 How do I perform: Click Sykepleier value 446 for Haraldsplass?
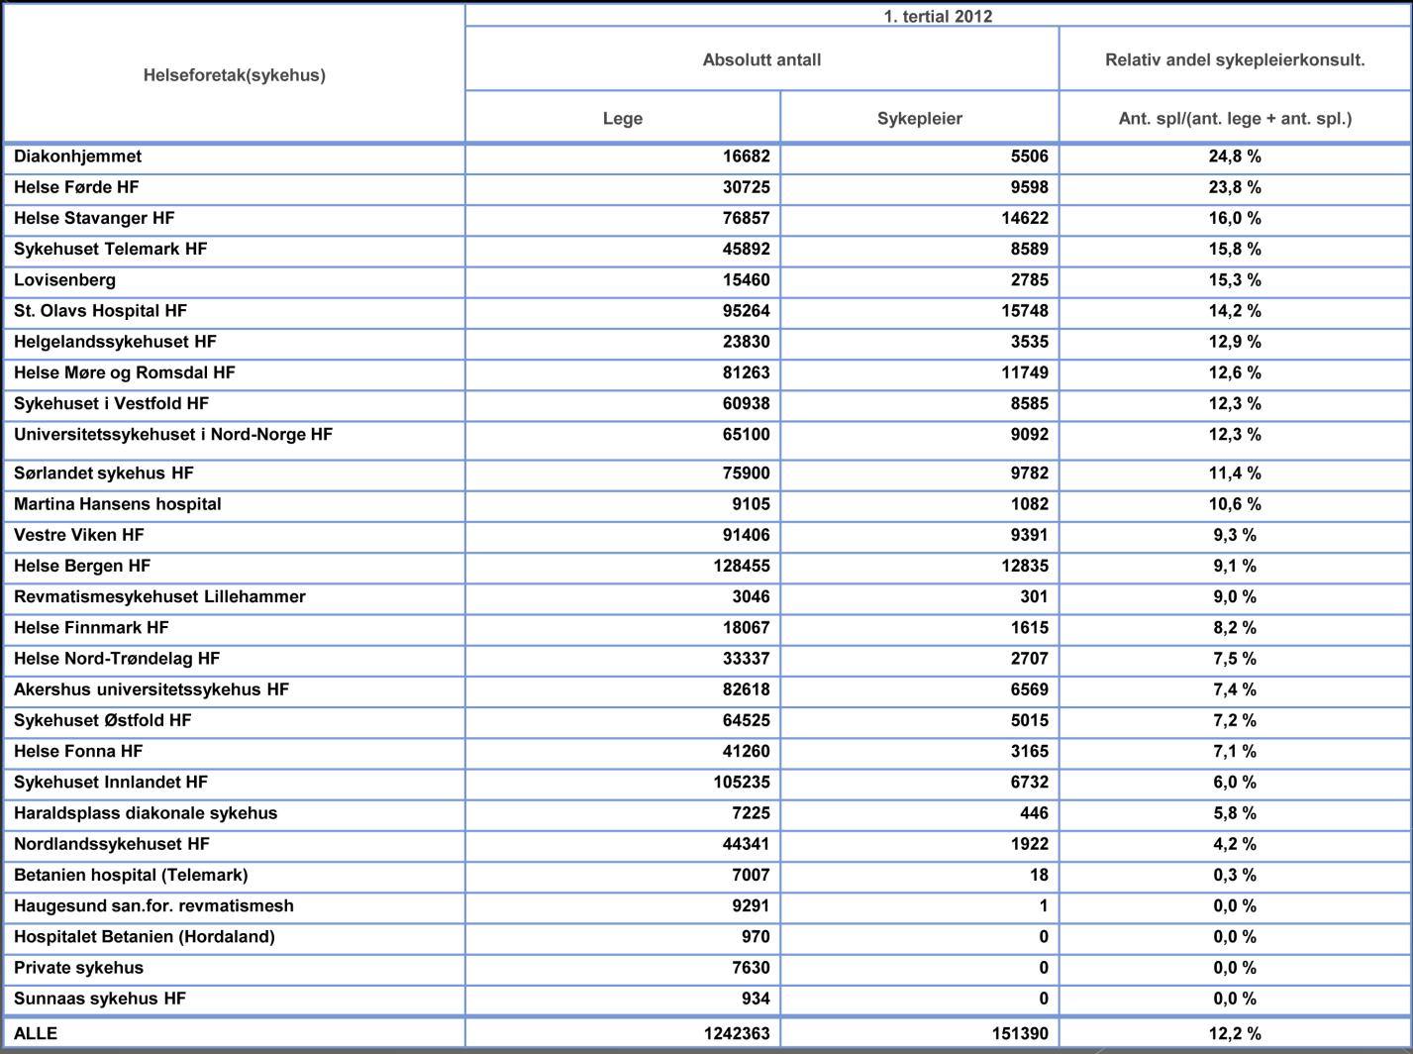coord(1035,813)
